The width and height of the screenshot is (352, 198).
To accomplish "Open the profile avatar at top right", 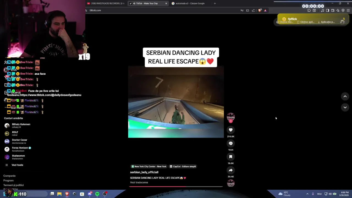I will (342, 22).
